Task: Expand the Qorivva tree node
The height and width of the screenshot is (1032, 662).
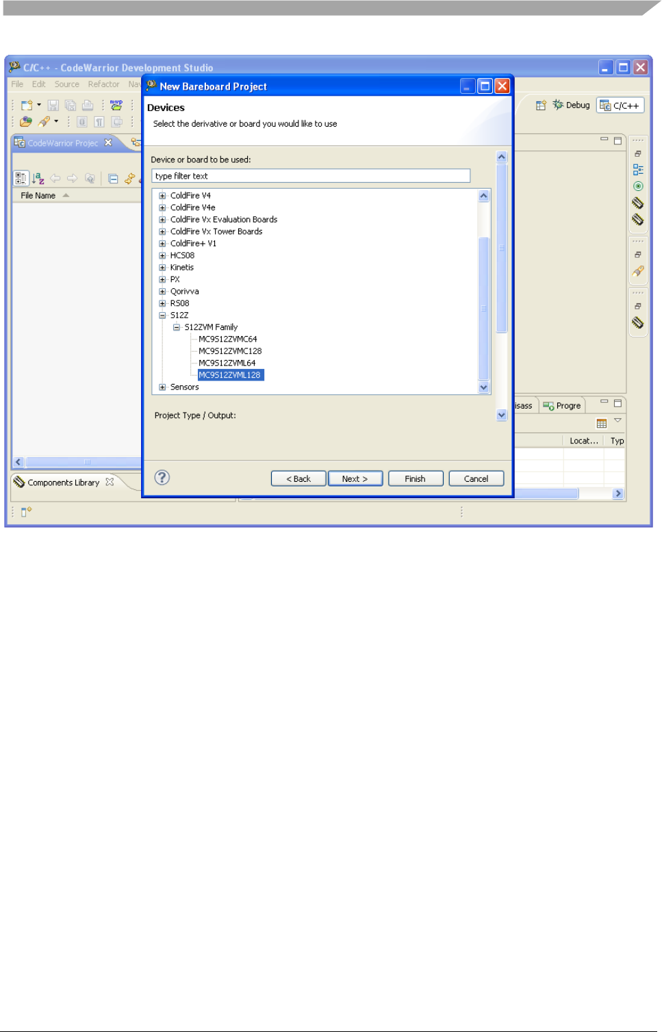Action: pyautogui.click(x=162, y=292)
